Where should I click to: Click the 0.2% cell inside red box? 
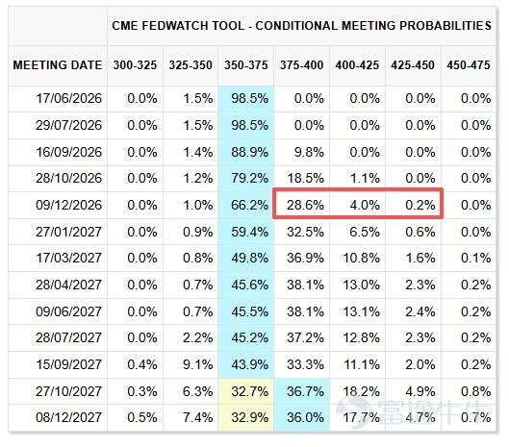[413, 205]
